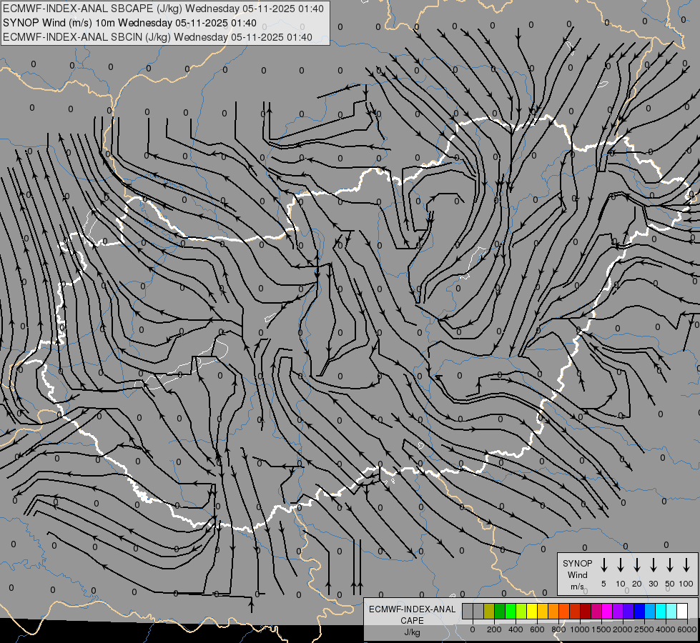The width and height of the screenshot is (700, 643).
Task: Pick the yellow-green CAPE legend swatch
Action: point(521,611)
